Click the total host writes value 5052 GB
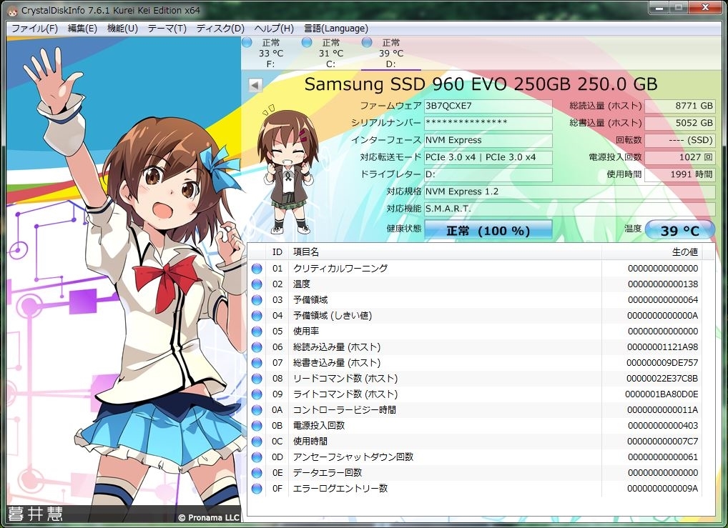 679,123
